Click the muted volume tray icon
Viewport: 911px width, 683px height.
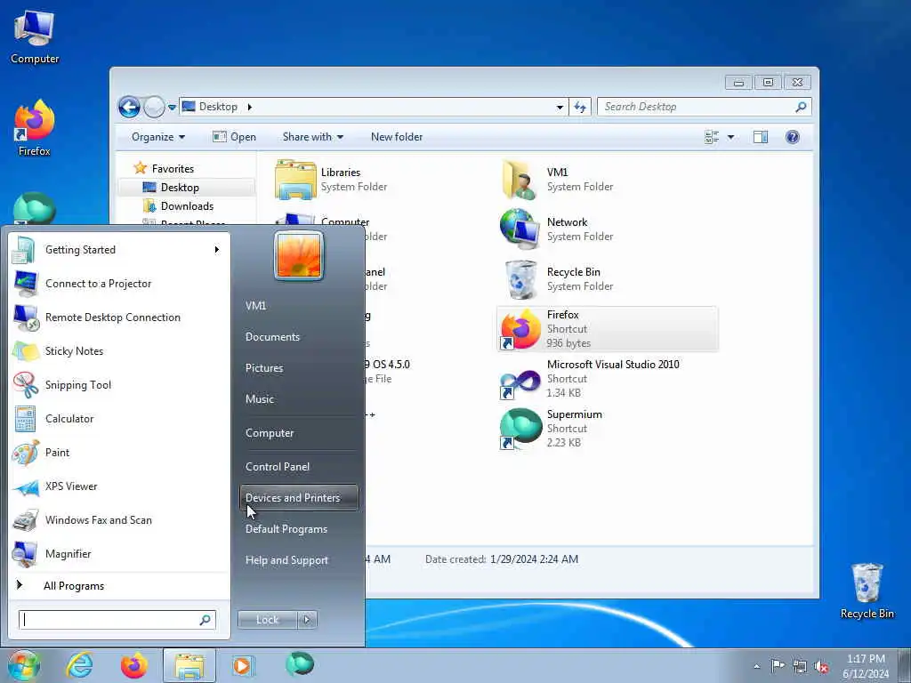click(x=821, y=666)
